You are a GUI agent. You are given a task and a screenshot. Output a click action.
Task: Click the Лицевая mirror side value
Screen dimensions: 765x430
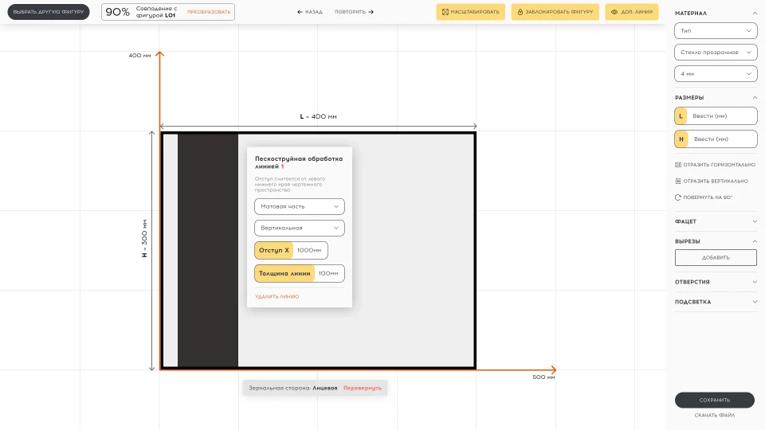coord(325,388)
